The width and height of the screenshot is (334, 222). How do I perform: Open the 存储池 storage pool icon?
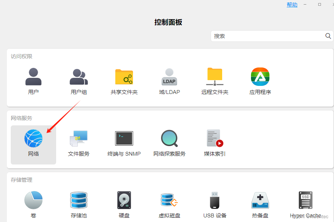tap(79, 200)
